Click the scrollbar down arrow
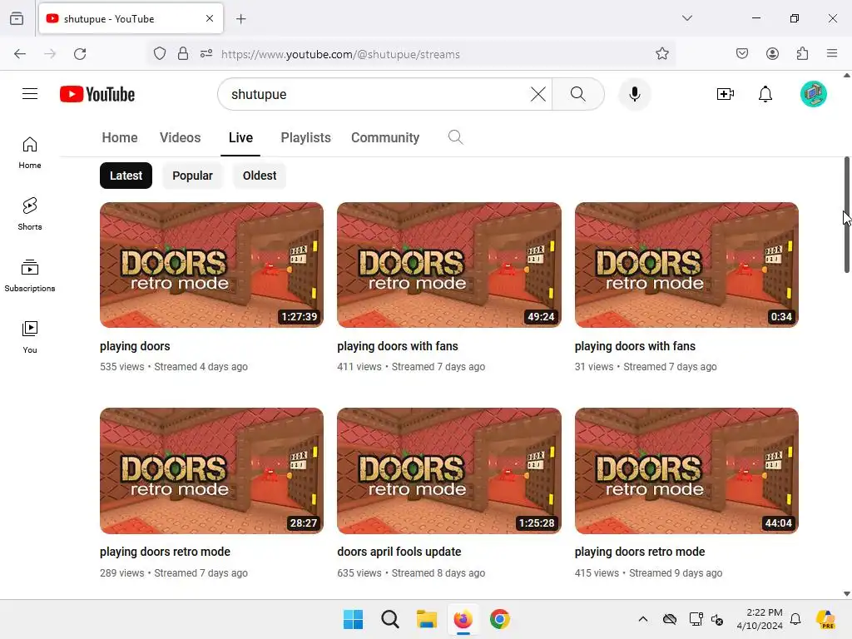Viewport: 852px width, 639px height. [846, 594]
